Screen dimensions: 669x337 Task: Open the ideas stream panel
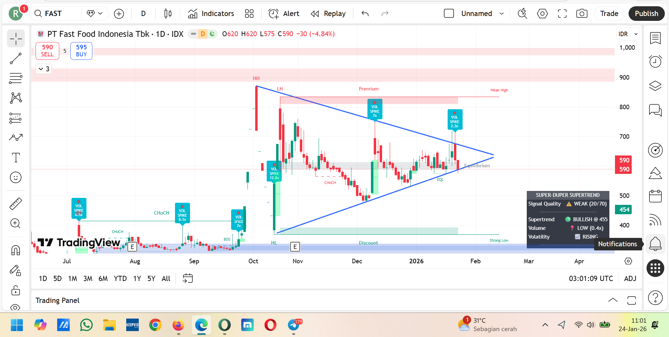pos(655,173)
